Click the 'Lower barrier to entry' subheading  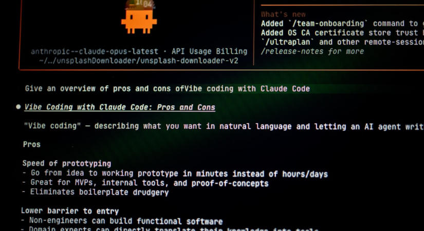[70, 211]
